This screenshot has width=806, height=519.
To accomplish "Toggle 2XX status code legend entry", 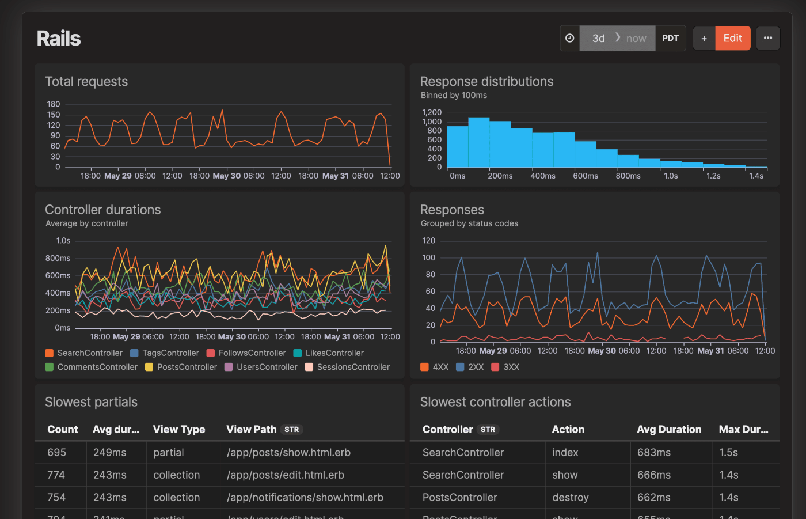I will coord(470,367).
